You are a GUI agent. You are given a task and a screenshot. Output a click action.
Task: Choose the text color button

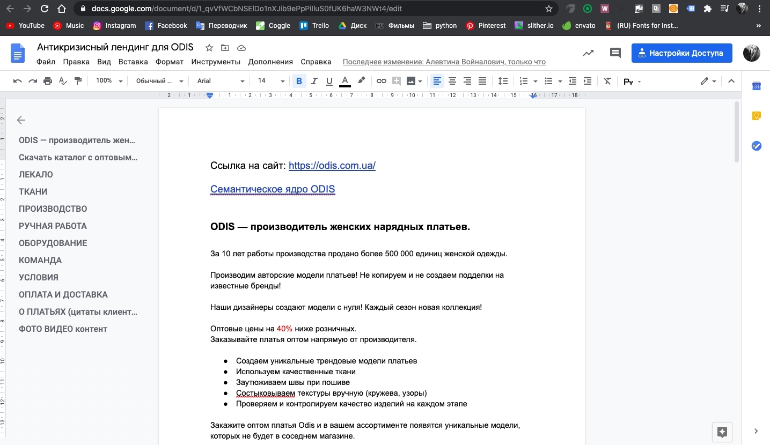[345, 81]
